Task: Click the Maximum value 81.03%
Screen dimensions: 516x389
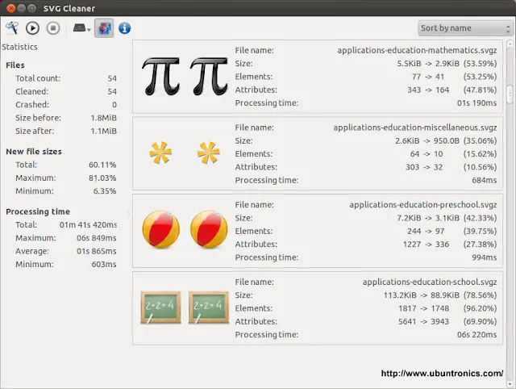Action: (x=102, y=178)
